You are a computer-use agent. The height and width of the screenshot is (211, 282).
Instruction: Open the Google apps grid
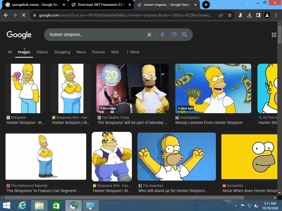point(274,35)
